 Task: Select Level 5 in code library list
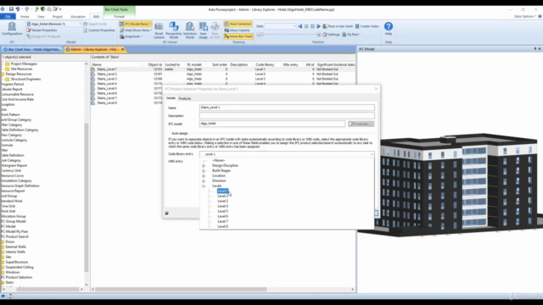[222, 211]
